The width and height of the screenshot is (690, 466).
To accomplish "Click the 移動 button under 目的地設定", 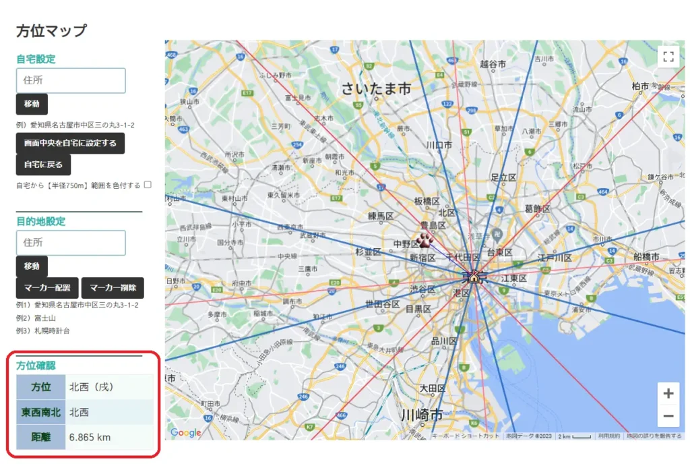I will (x=30, y=266).
